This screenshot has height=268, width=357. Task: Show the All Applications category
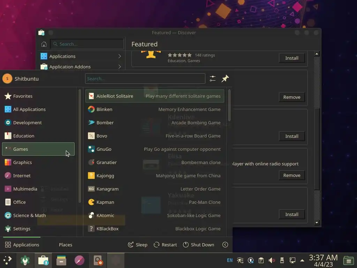pyautogui.click(x=38, y=109)
